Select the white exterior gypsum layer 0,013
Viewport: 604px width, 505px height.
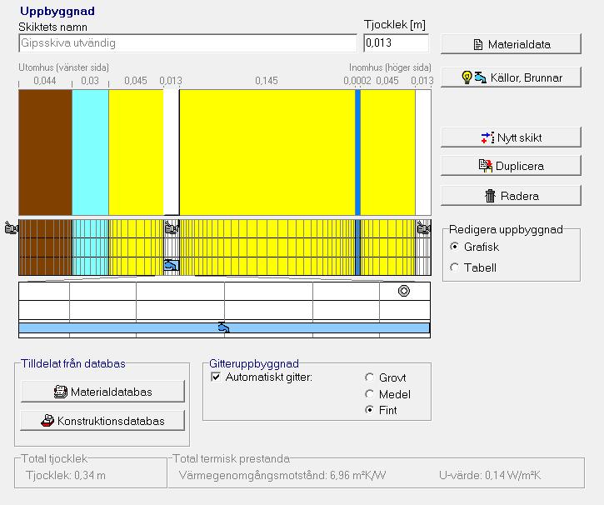(x=172, y=152)
